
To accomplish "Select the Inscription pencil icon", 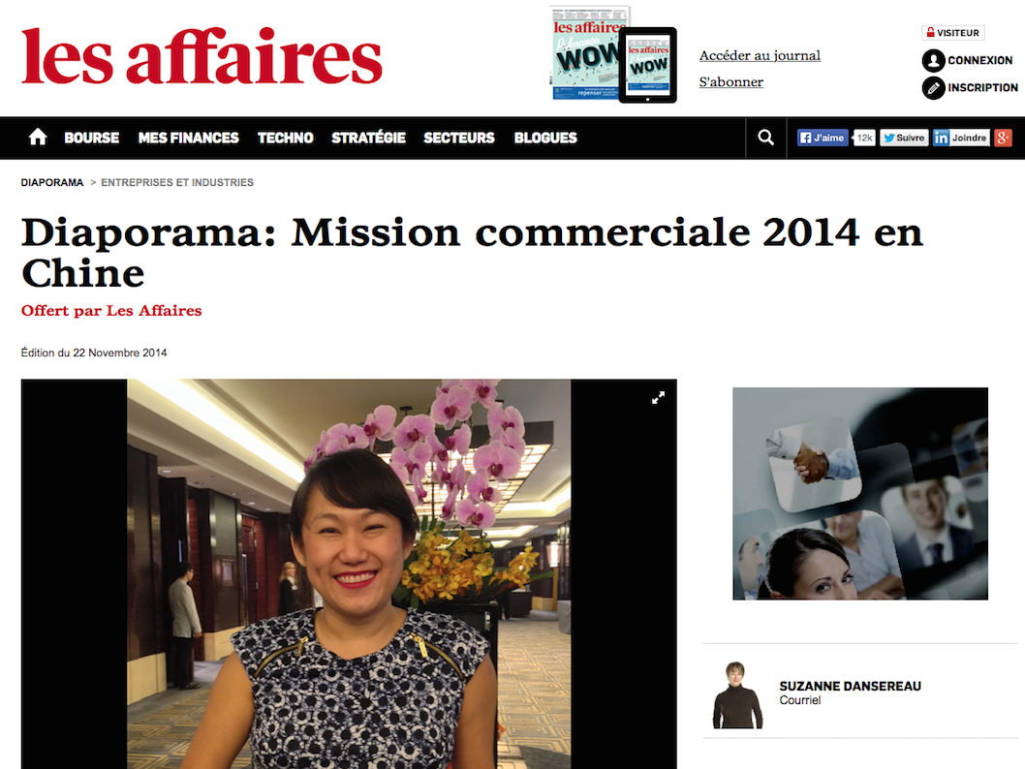I will point(934,88).
